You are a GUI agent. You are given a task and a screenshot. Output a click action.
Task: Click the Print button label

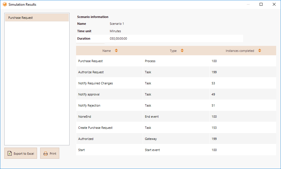point(53,154)
